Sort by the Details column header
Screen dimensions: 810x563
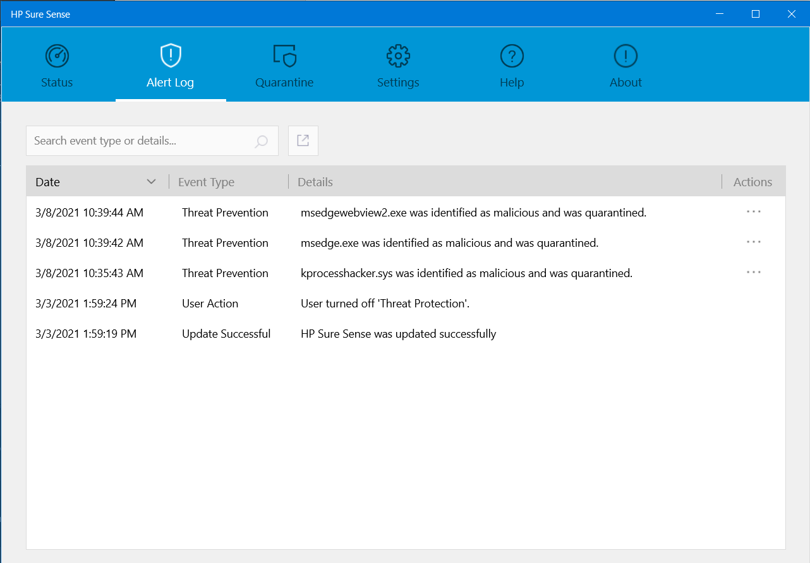coord(315,182)
